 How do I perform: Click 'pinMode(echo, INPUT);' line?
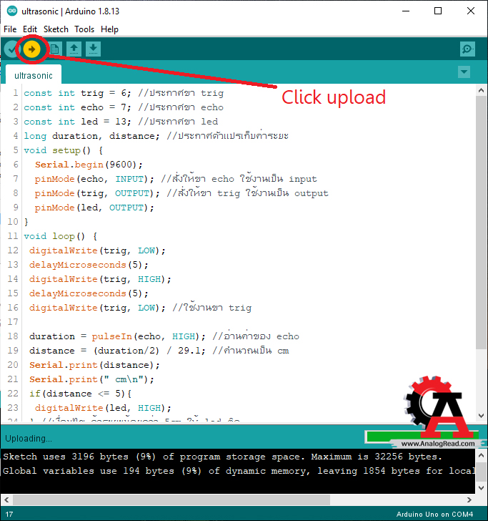tap(94, 179)
